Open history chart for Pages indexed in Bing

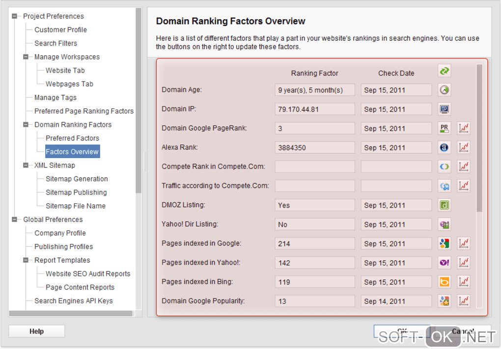(x=464, y=282)
